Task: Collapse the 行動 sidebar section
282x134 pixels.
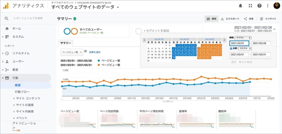Action: [3, 78]
